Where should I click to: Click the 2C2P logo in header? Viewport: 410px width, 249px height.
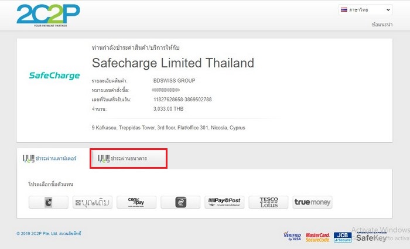[48, 15]
